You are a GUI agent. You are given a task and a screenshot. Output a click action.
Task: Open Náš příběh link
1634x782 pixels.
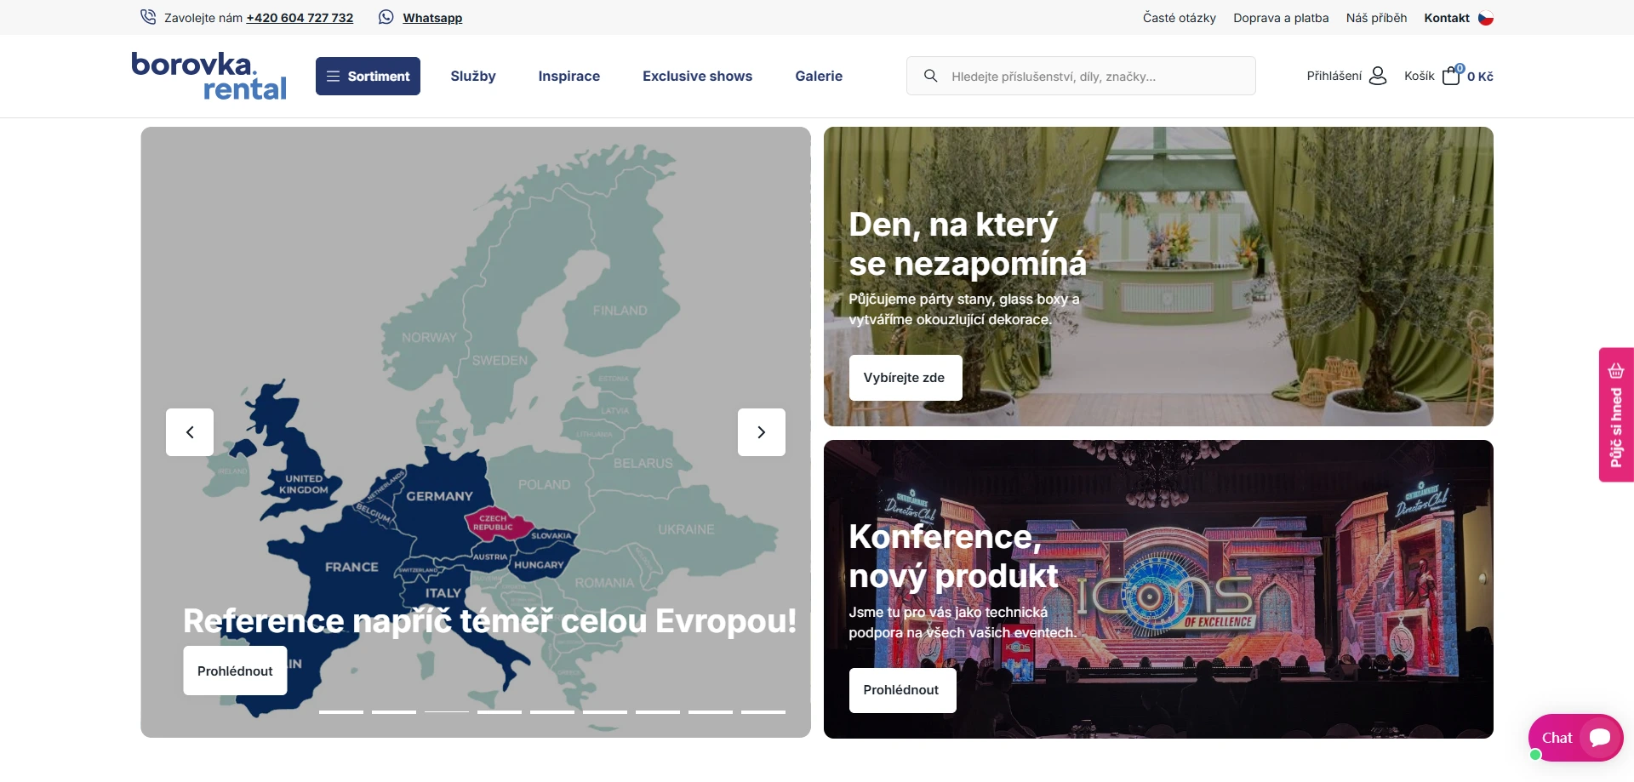(x=1376, y=18)
